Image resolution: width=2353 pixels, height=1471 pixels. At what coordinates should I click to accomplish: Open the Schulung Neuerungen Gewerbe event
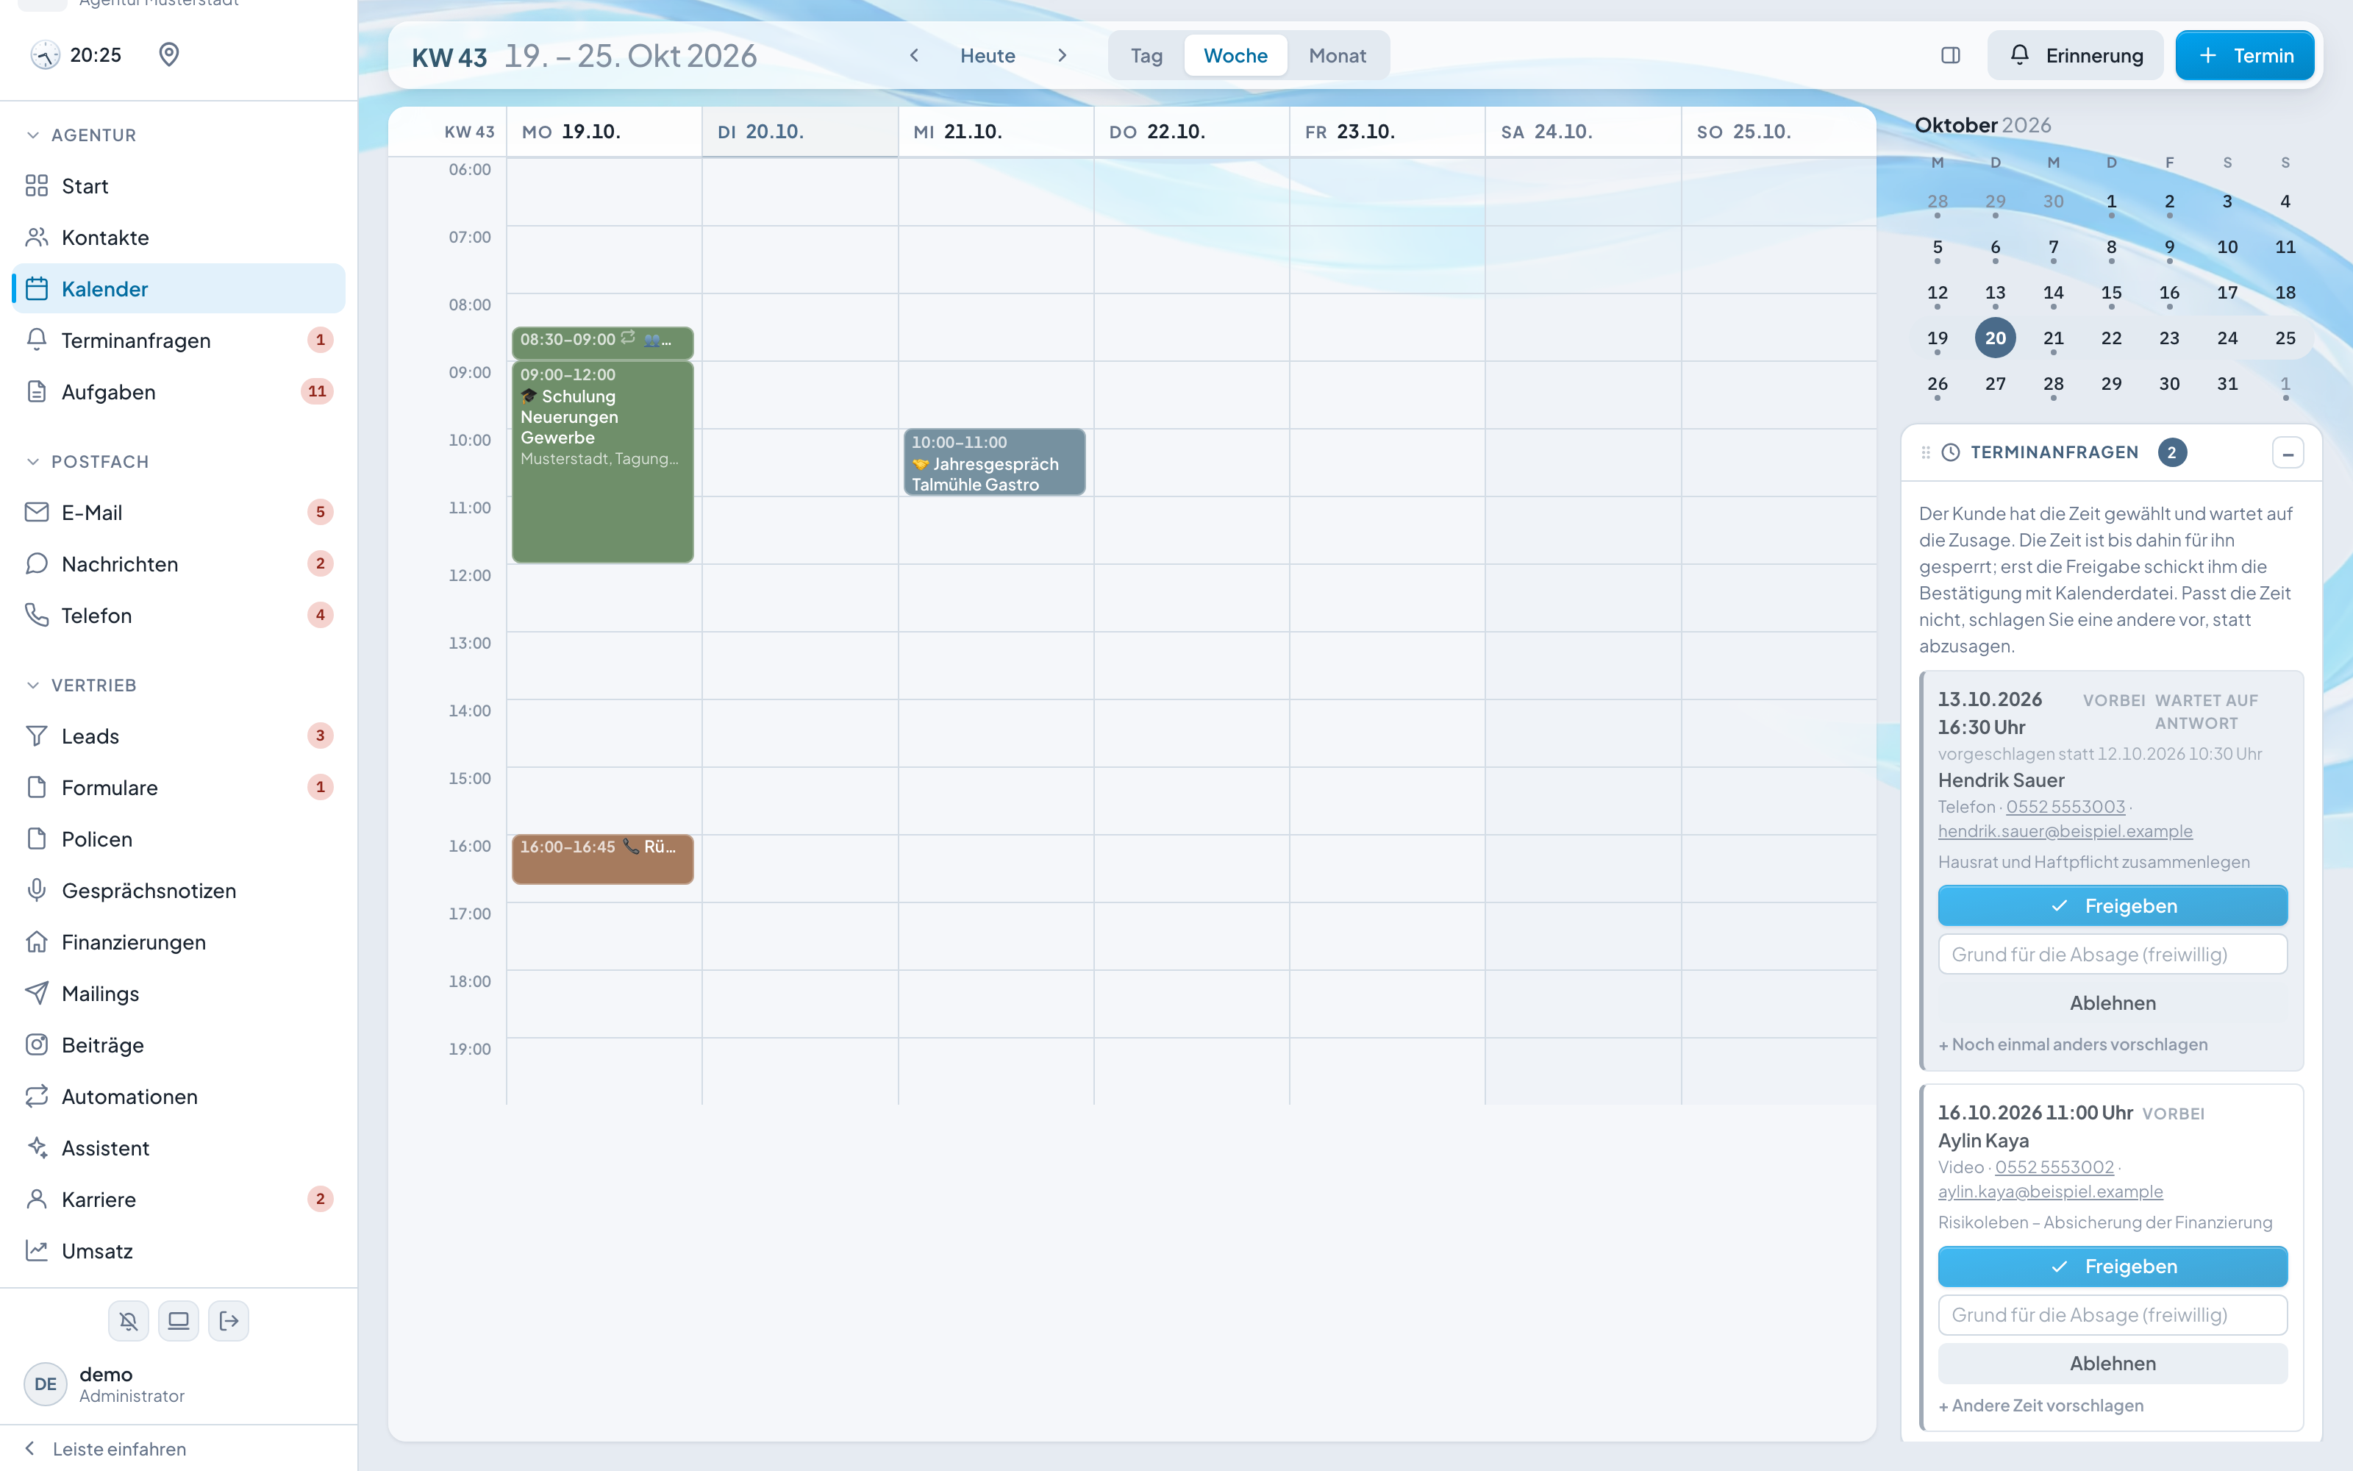click(602, 462)
